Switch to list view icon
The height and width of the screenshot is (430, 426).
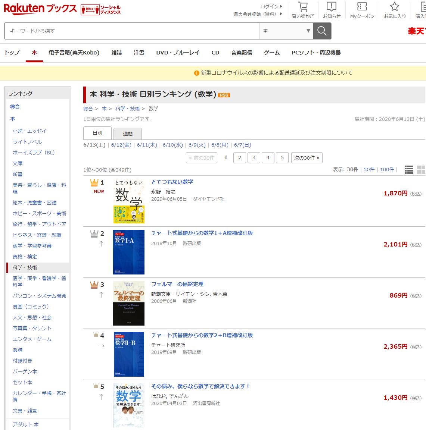pyautogui.click(x=409, y=170)
